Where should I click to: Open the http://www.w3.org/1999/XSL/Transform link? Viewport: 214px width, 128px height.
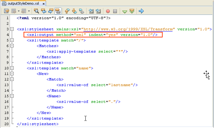point(128,29)
